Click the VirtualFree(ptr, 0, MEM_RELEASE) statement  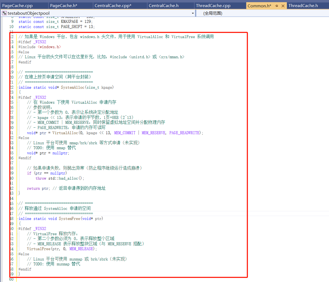tap(62, 249)
